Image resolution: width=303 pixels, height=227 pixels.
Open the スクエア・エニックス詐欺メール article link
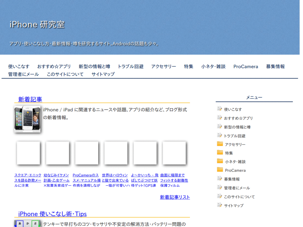pyautogui.click(x=28, y=180)
